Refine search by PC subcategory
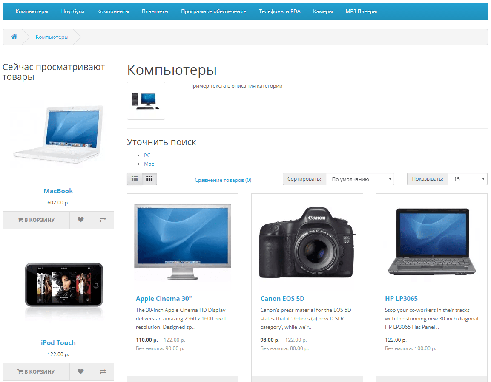 pos(147,155)
